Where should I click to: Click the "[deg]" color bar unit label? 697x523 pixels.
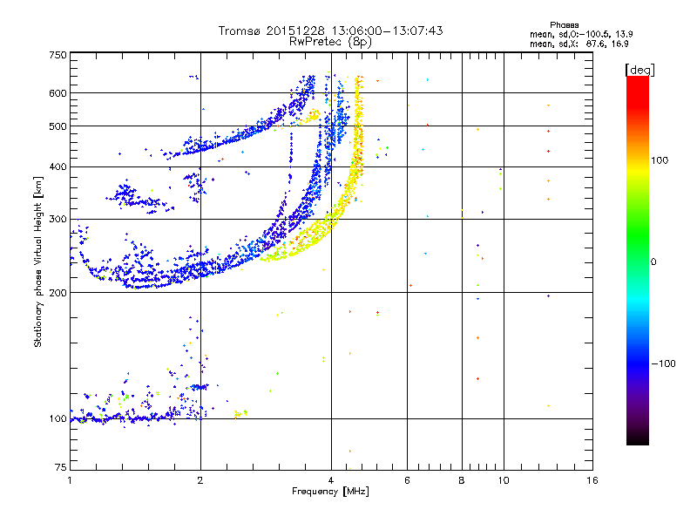(x=639, y=70)
